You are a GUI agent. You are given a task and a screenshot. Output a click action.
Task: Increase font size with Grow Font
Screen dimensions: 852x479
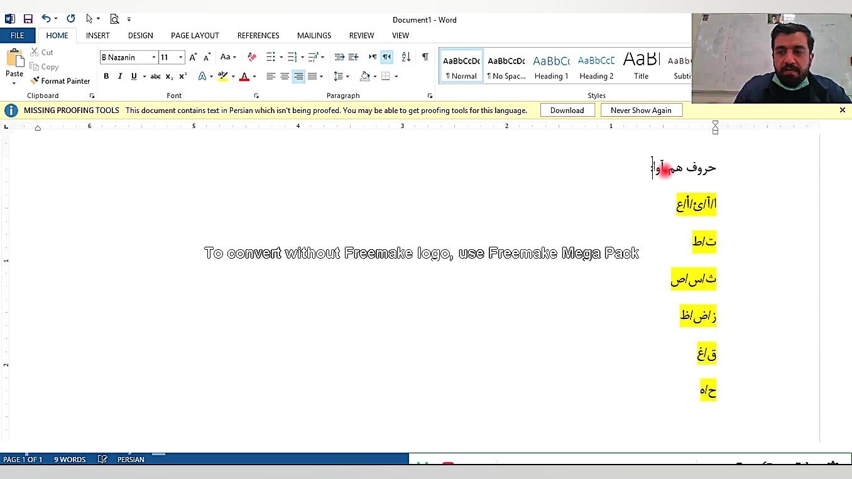[193, 57]
